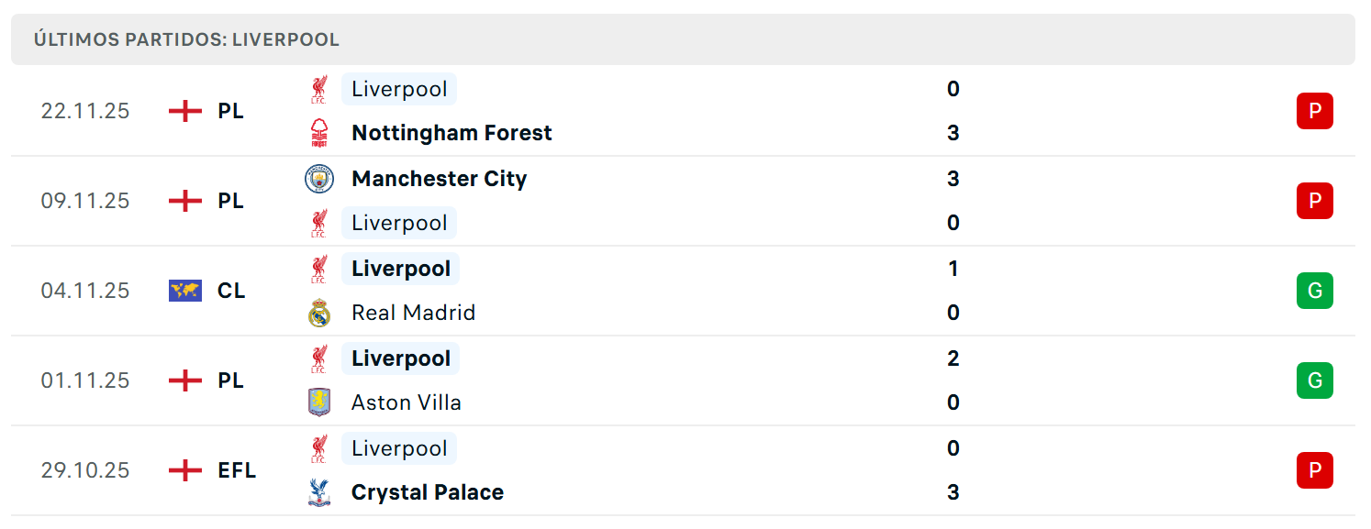Open the Nottingham Forest team link
1371x529 pixels.
coord(451,133)
